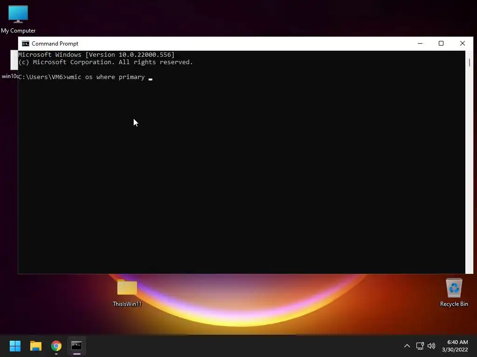Show hidden system tray icons chevron
Screen dimensions: 477x357
click(407, 346)
